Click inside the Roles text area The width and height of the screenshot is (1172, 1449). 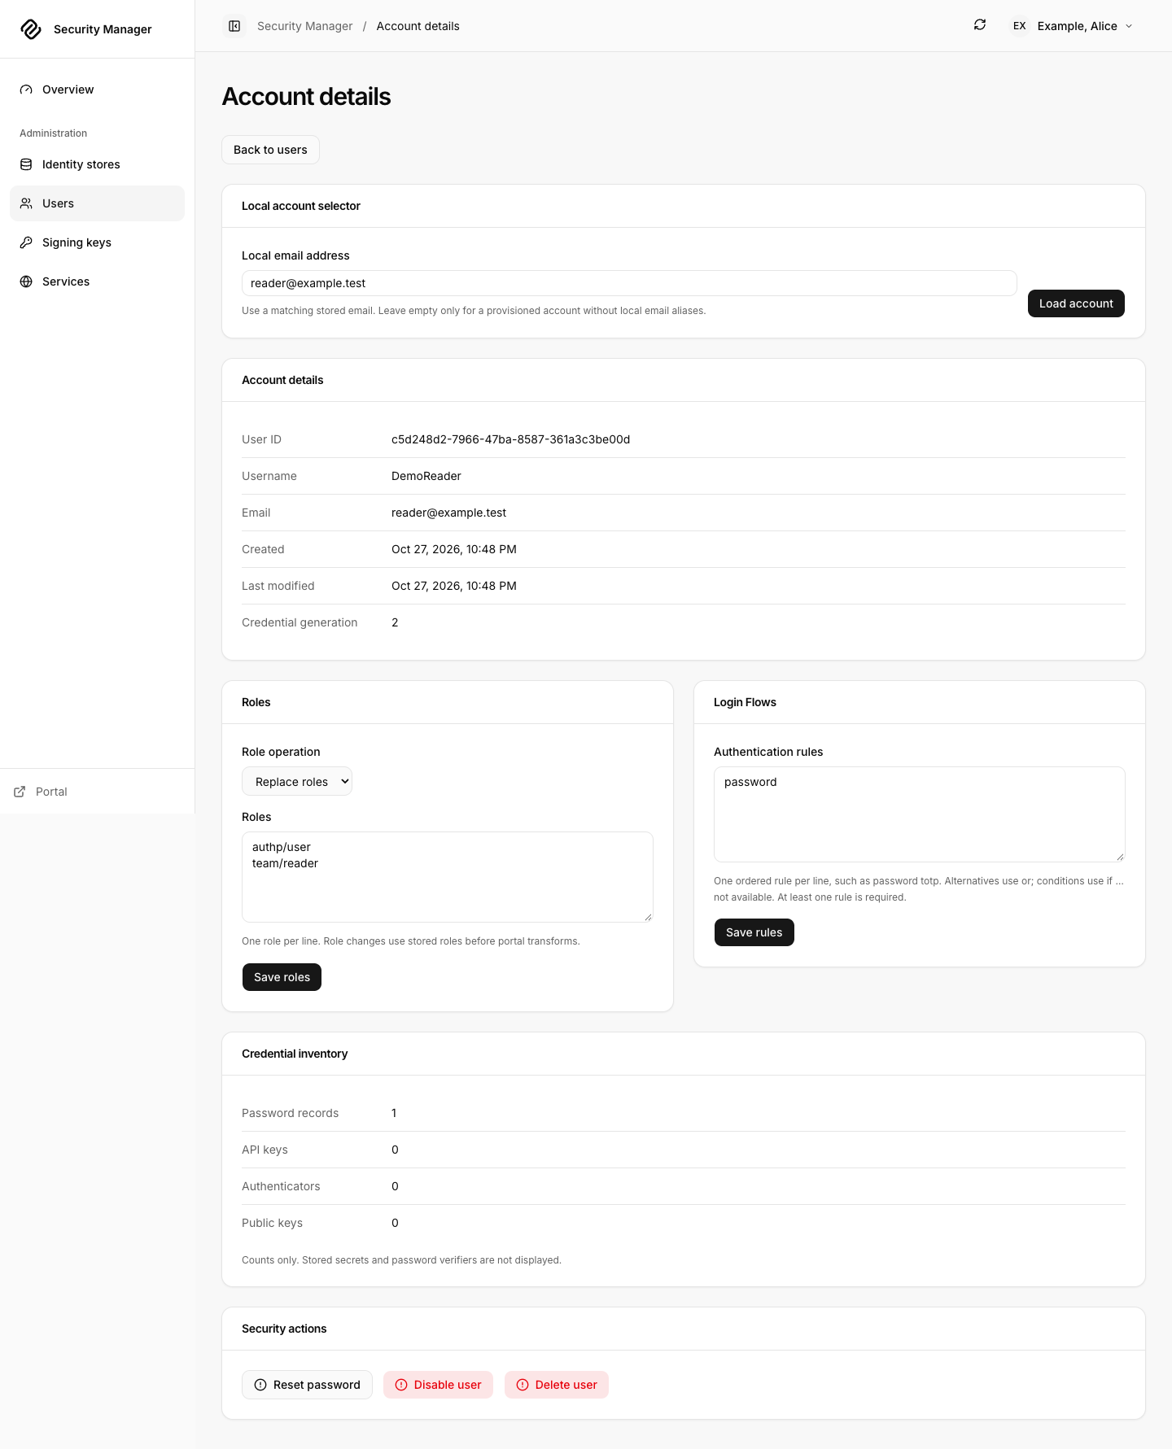tap(448, 877)
